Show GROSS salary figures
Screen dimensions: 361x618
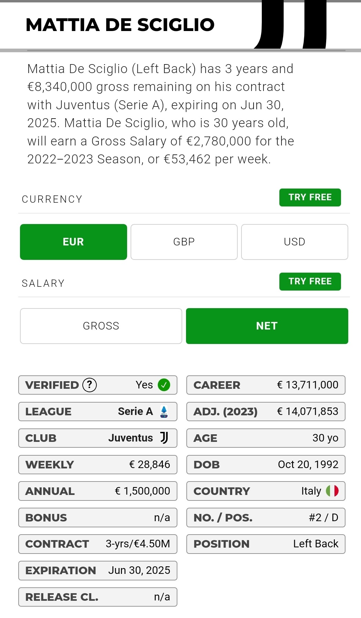tap(101, 326)
